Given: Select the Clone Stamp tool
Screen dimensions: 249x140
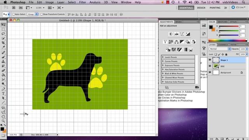Looking at the screenshot, I should tap(4, 61).
